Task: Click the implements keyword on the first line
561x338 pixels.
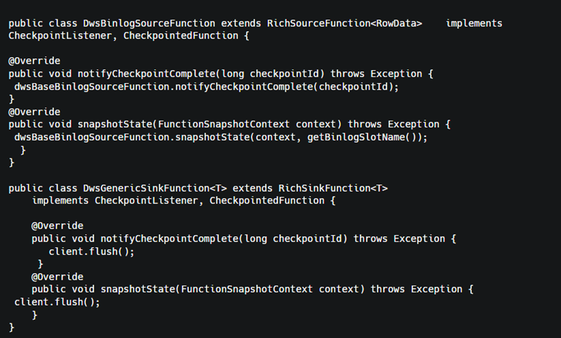Action: point(473,23)
